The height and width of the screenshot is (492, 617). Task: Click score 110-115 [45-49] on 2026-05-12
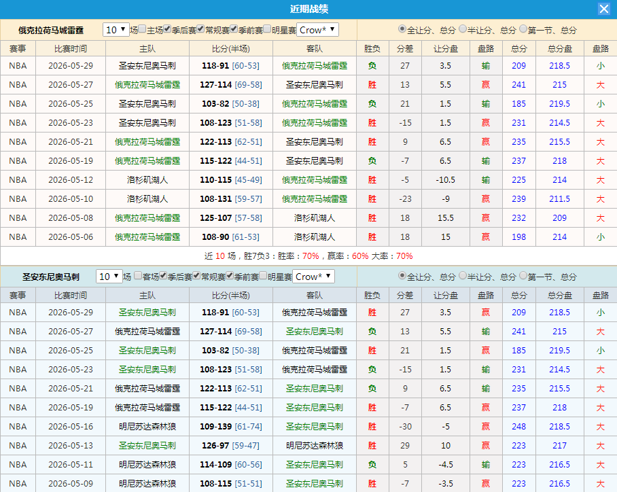click(230, 180)
